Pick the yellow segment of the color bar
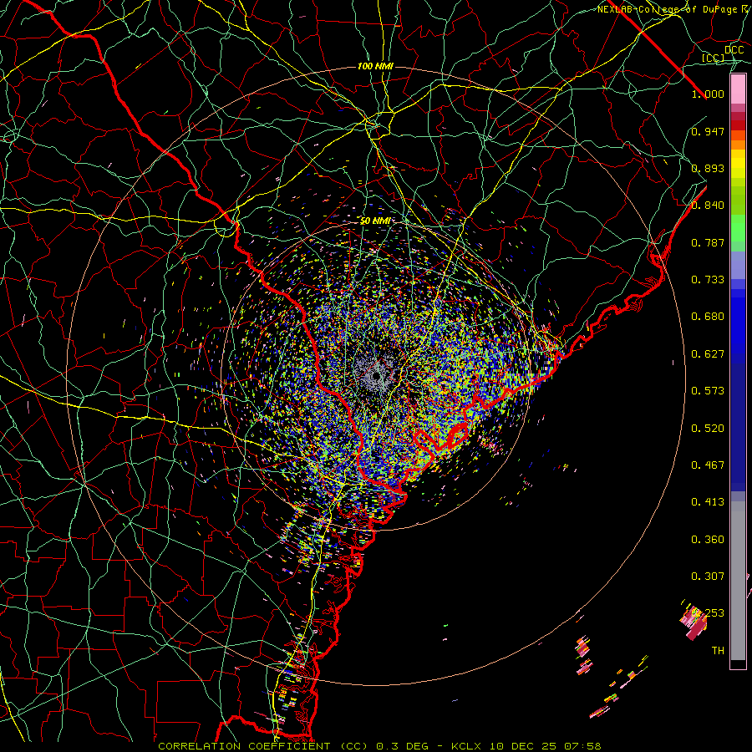752x752 pixels. tap(738, 165)
